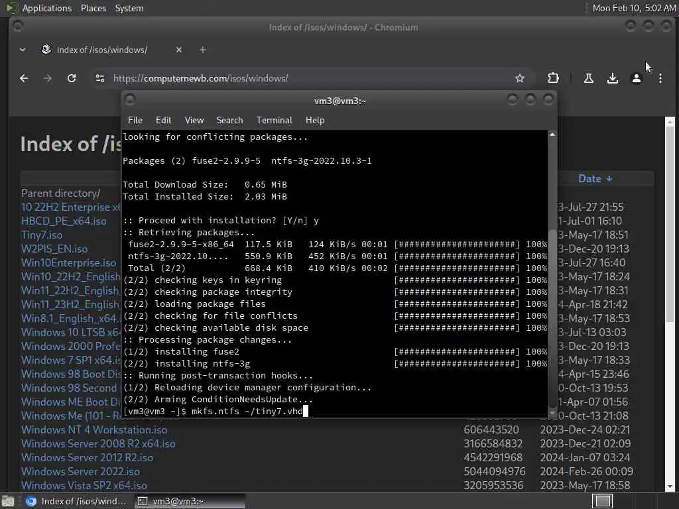Open Windows Server 2012 R2.iso link

[87, 457]
